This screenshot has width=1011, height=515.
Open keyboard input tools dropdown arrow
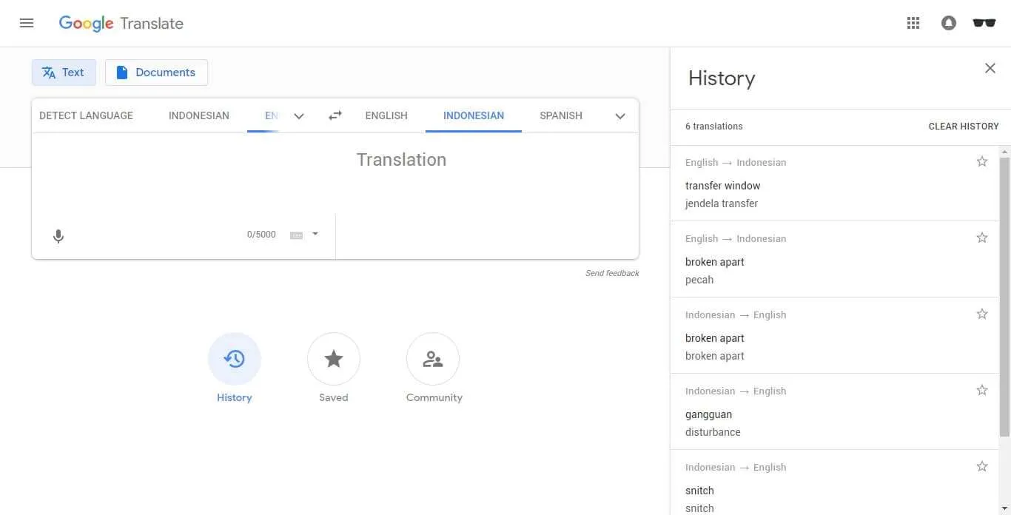point(315,234)
